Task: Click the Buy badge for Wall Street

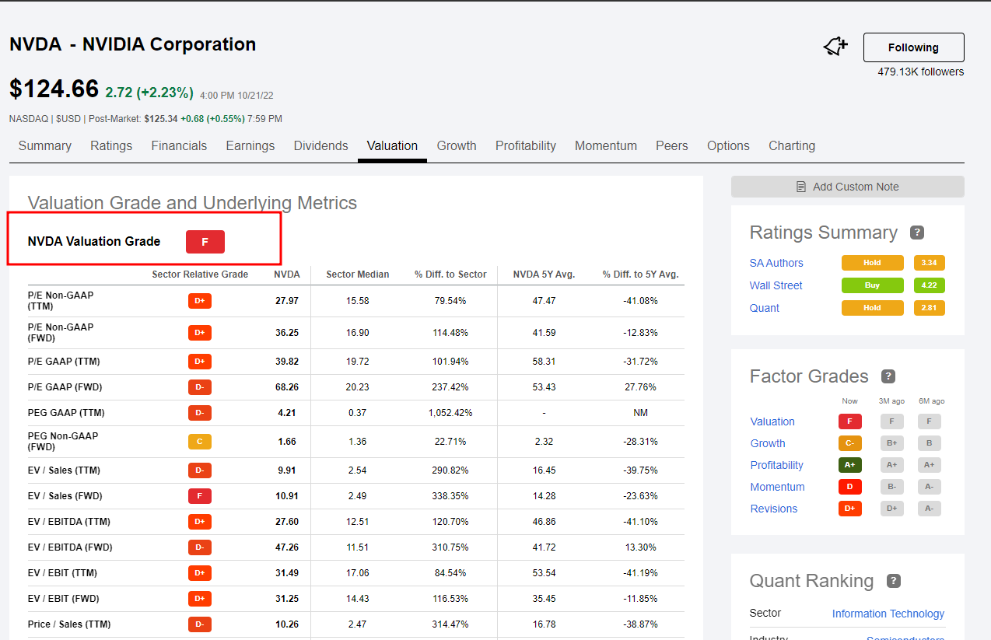Action: (x=873, y=285)
